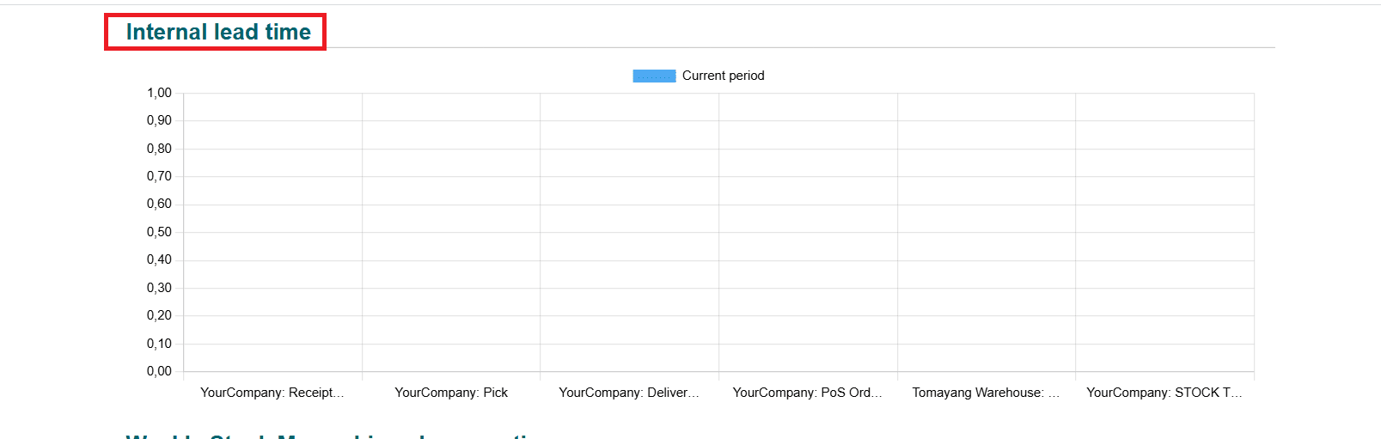The image size is (1381, 439).
Task: Toggle the Current period legend color box
Action: pos(654,76)
